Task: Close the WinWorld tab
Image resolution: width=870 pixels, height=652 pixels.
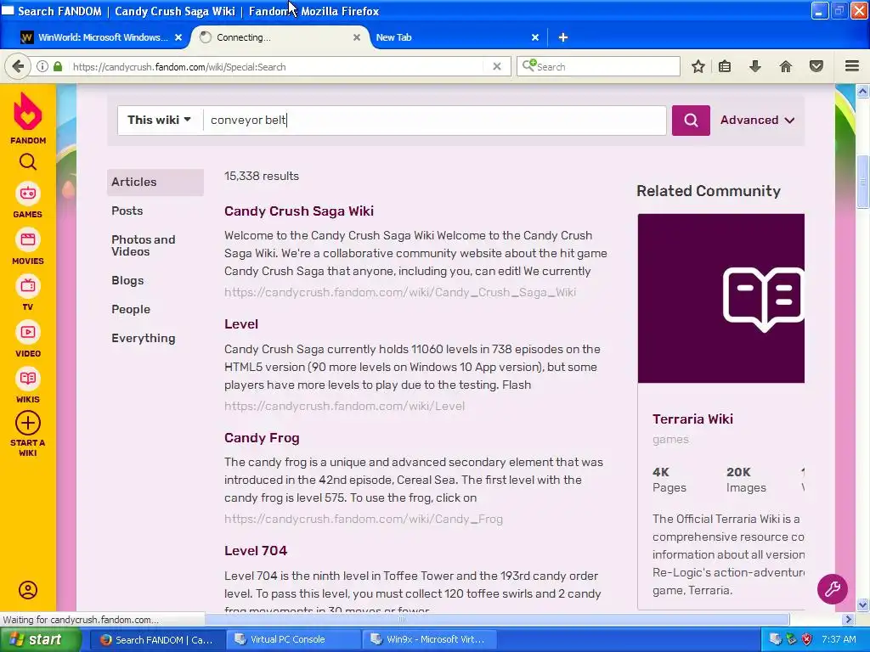Action: (178, 37)
